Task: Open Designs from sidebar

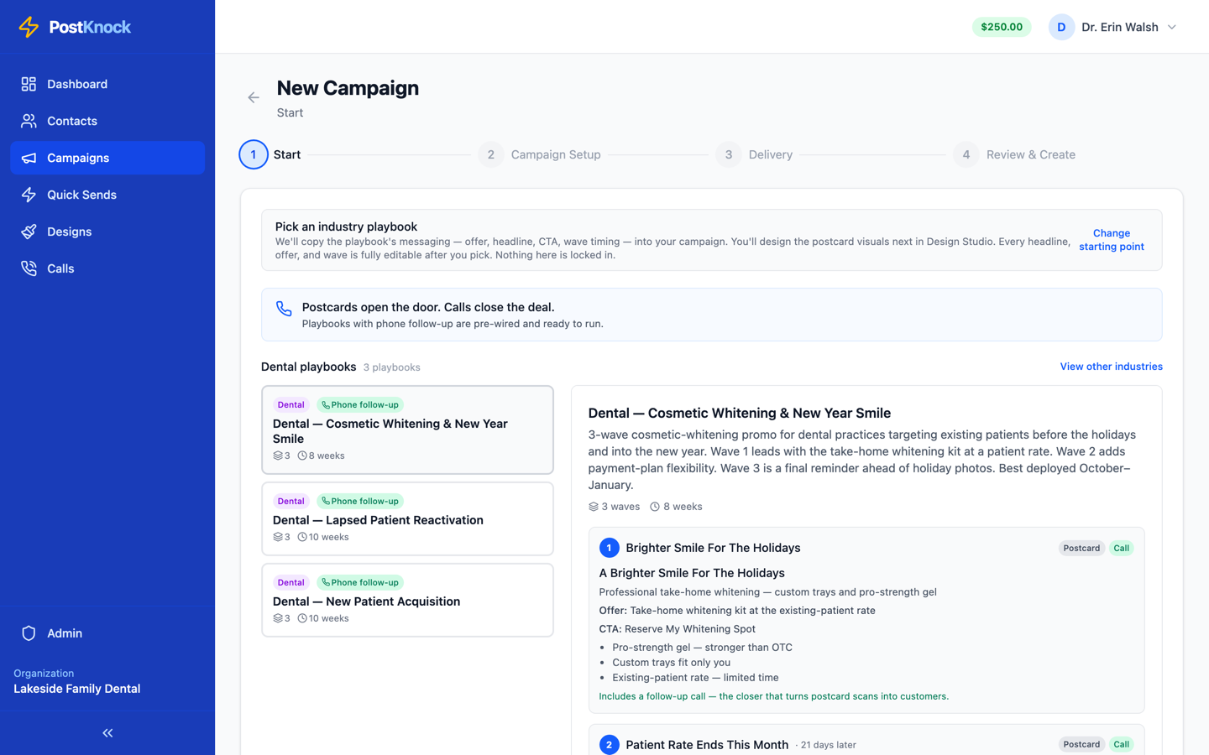Action: [107, 232]
